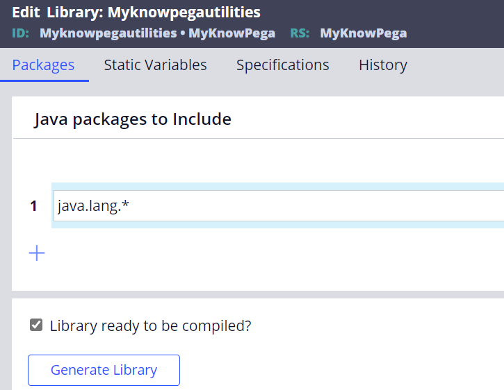Click the highlighted blue border of package row

[277, 186]
